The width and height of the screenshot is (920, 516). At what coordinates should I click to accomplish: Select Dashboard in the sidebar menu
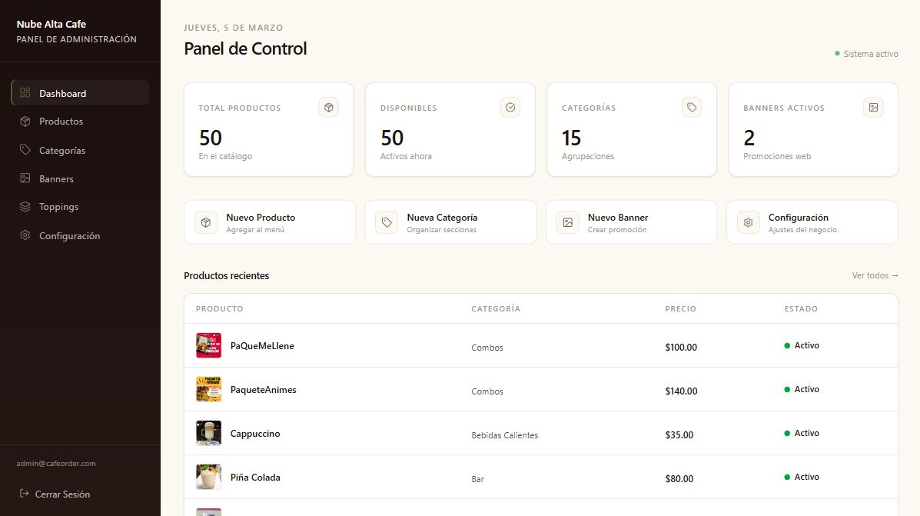[x=63, y=94]
